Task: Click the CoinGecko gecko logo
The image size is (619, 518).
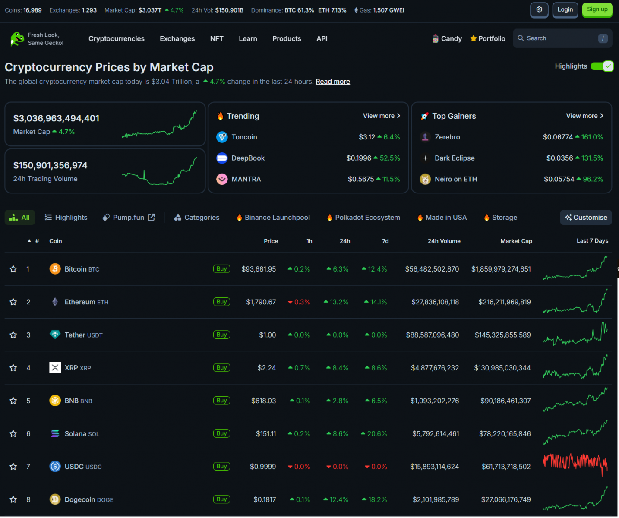Action: pyautogui.click(x=17, y=39)
